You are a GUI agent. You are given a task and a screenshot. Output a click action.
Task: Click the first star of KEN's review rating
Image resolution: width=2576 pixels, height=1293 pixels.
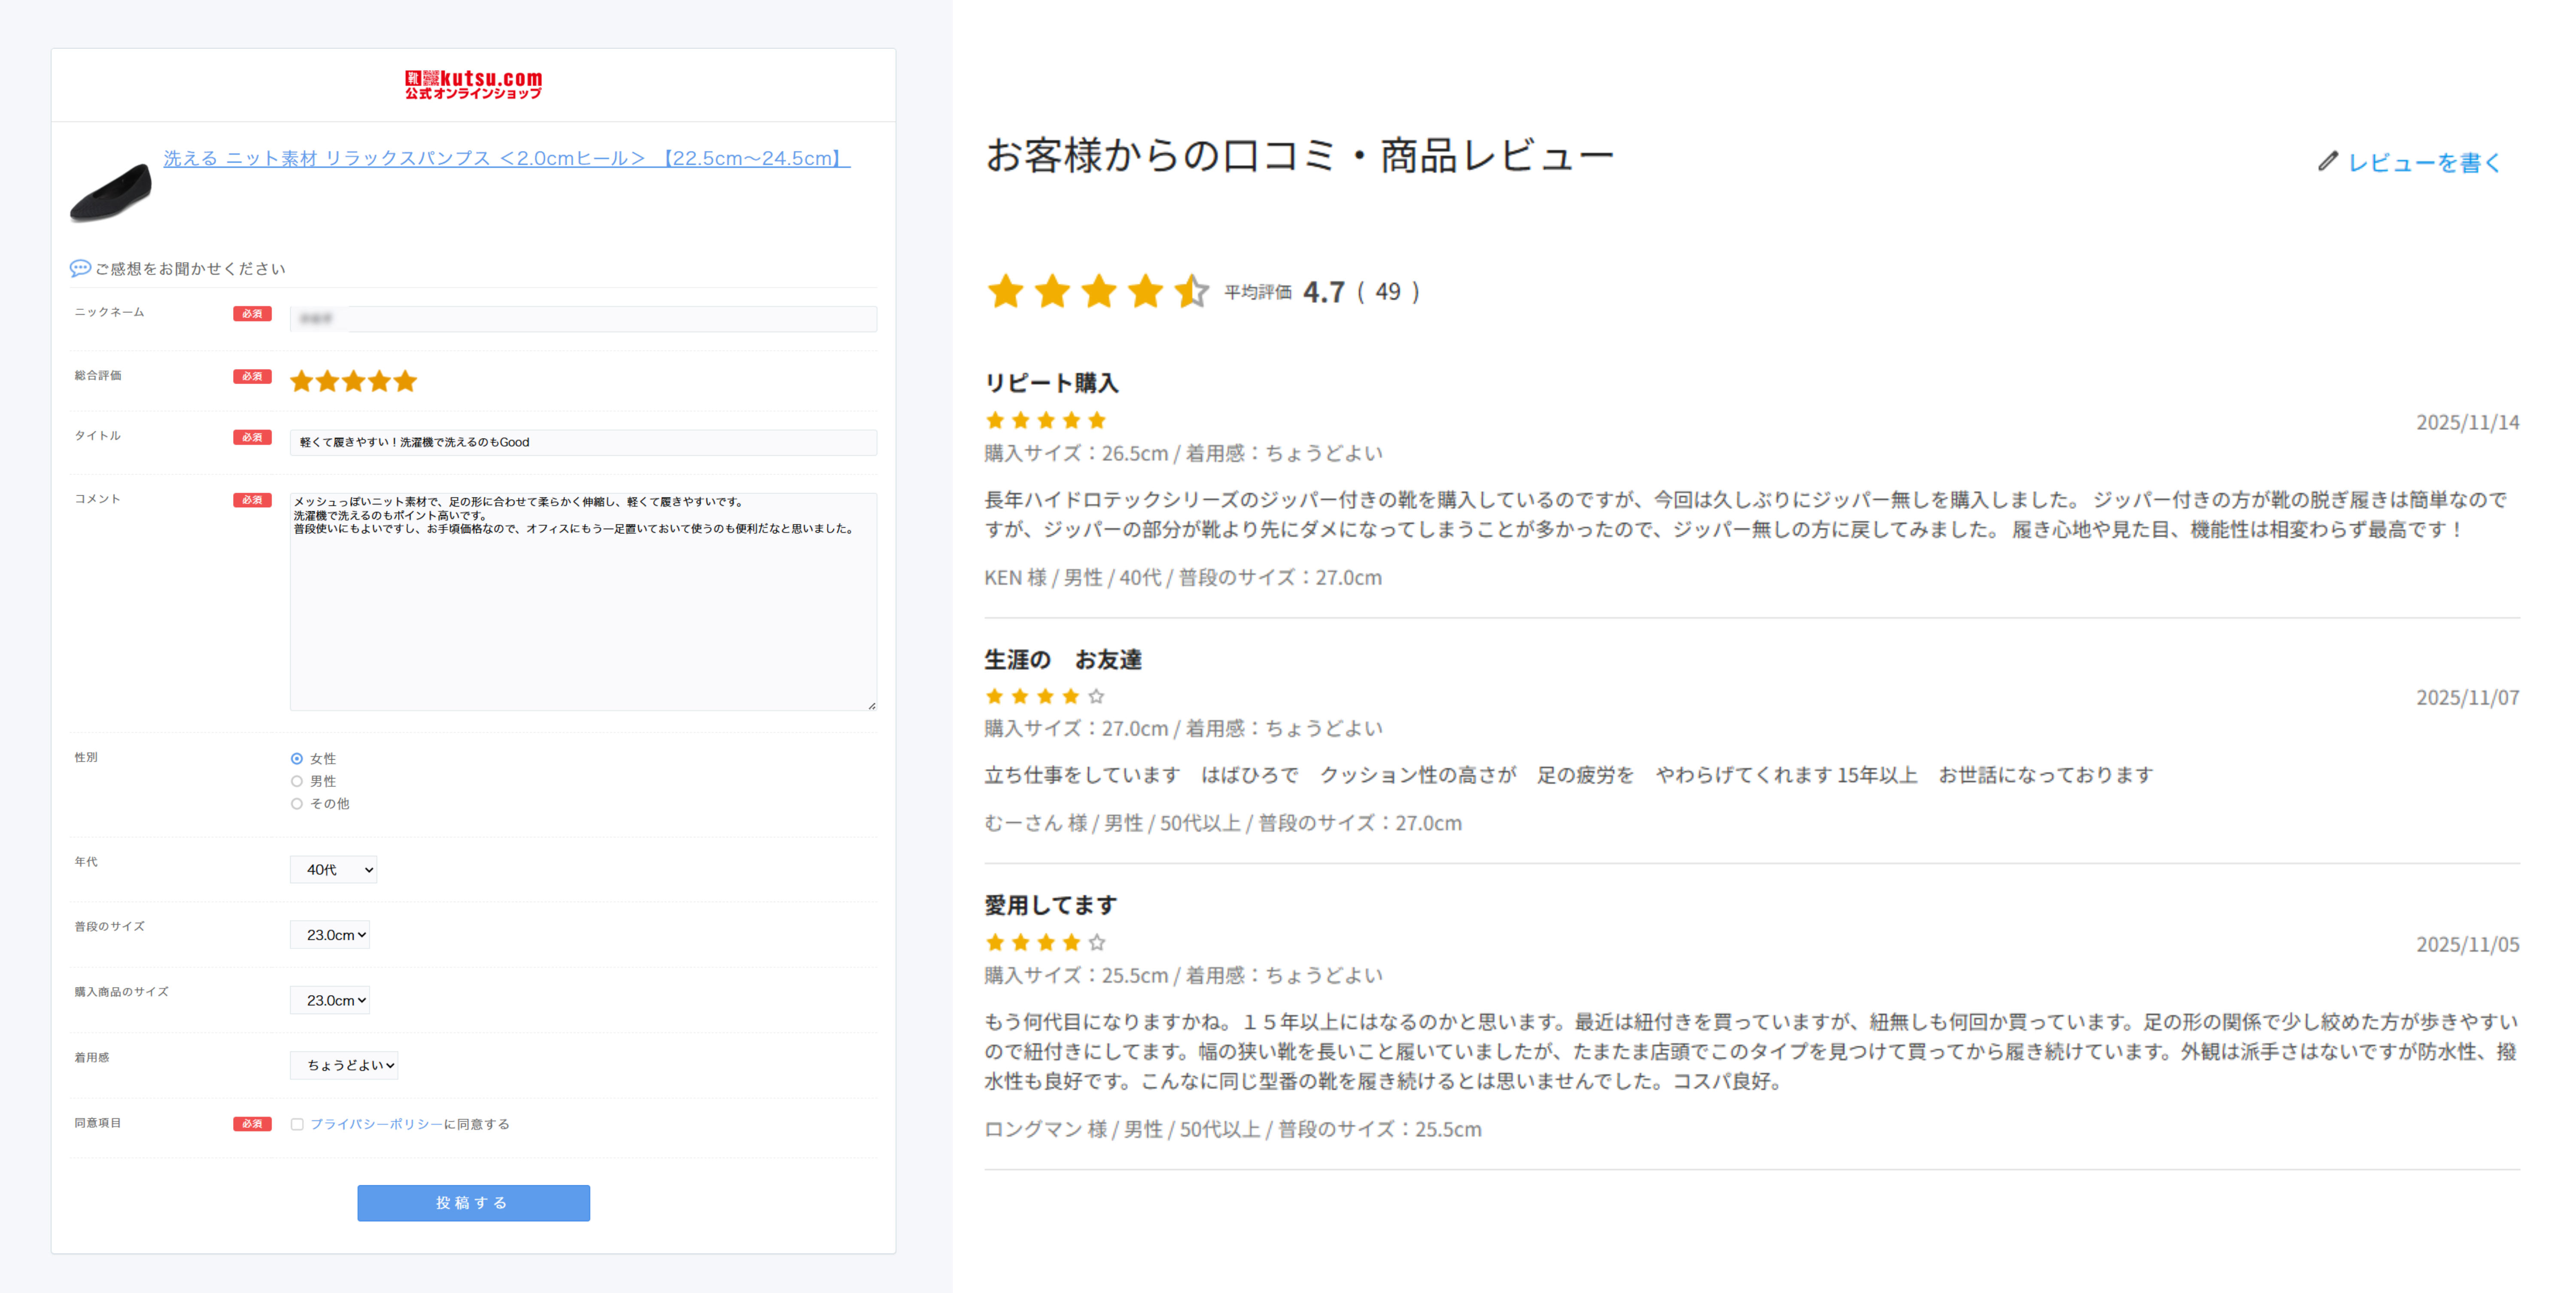(x=995, y=421)
